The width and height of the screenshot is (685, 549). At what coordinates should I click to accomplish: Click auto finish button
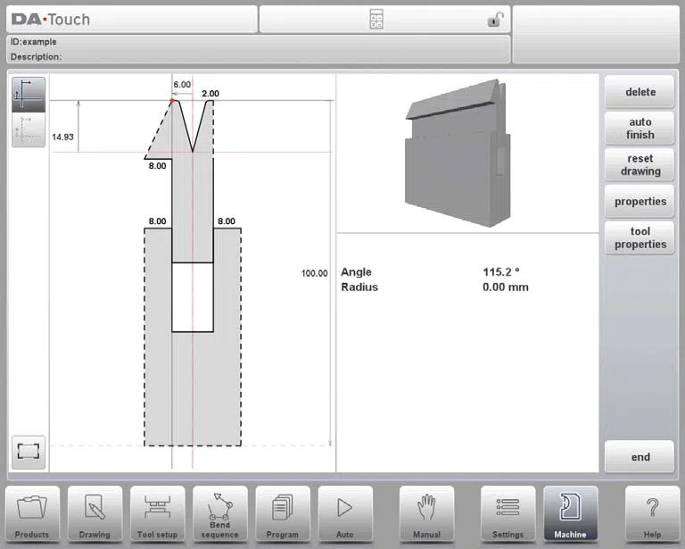(640, 128)
